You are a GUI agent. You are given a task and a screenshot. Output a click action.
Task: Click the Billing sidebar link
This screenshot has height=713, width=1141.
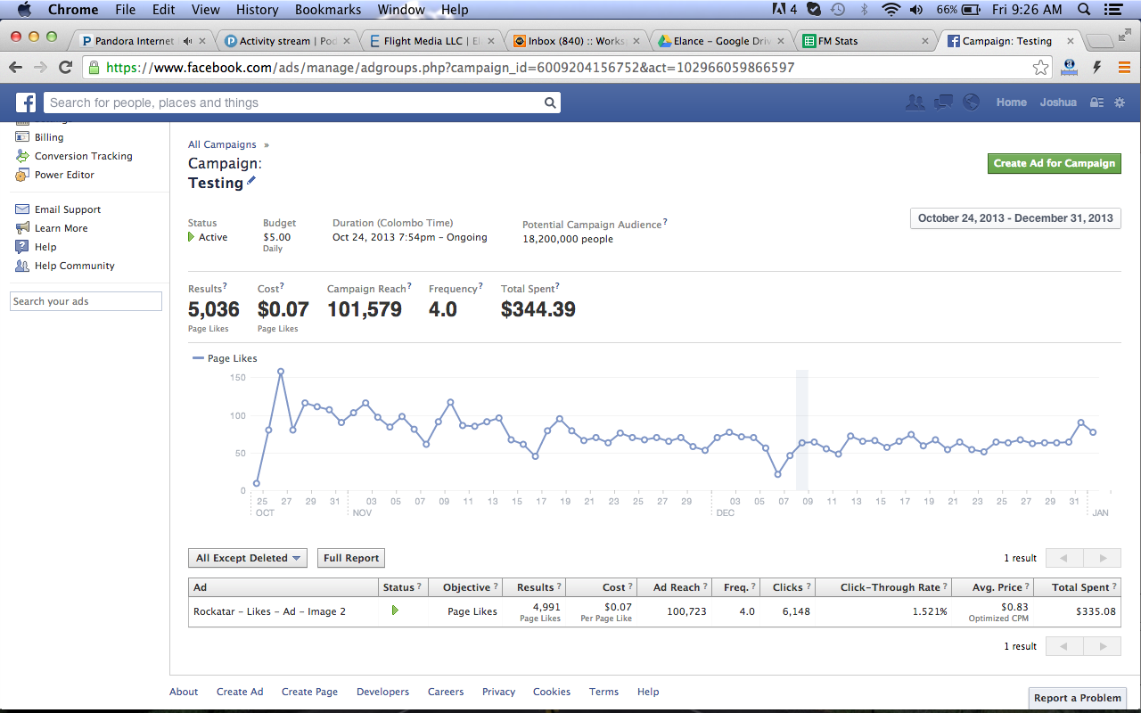pos(49,137)
